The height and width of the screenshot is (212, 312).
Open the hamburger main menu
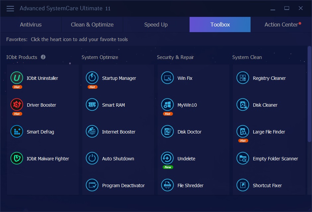point(10,9)
